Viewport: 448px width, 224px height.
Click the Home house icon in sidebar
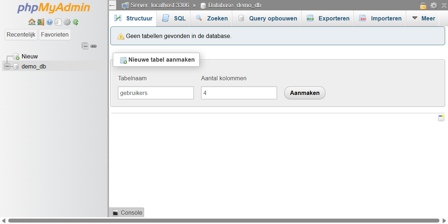(x=32, y=22)
